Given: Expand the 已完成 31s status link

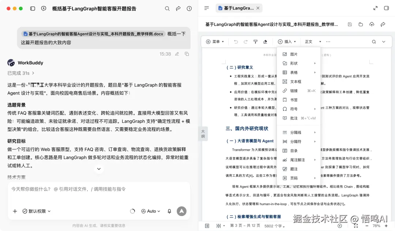Looking at the screenshot, I should pos(21,73).
